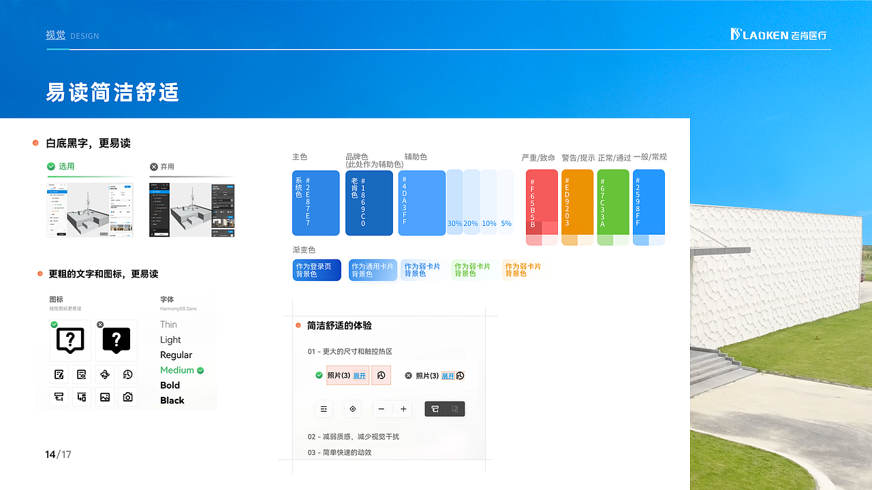872x490 pixels.
Task: Click the 易读简洁舒适 slide title
Action: (x=112, y=92)
